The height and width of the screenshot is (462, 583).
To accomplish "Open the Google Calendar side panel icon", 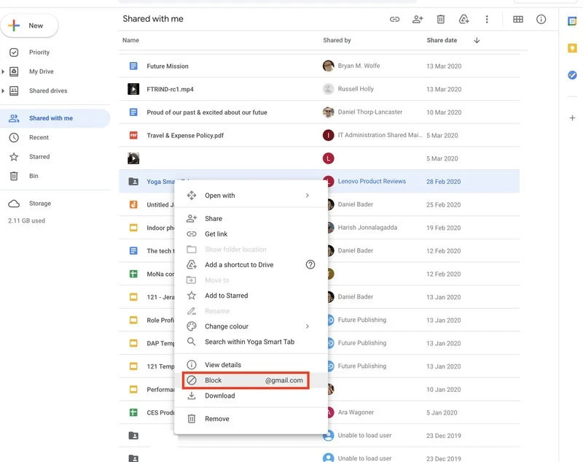I will tap(572, 21).
